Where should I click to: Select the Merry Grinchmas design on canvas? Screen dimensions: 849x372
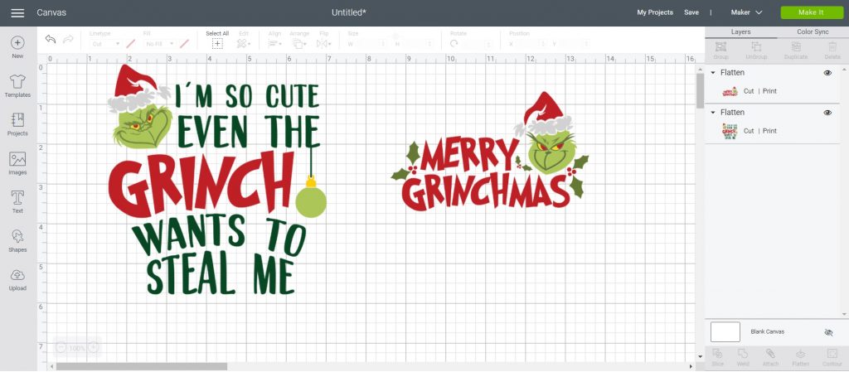pos(490,152)
